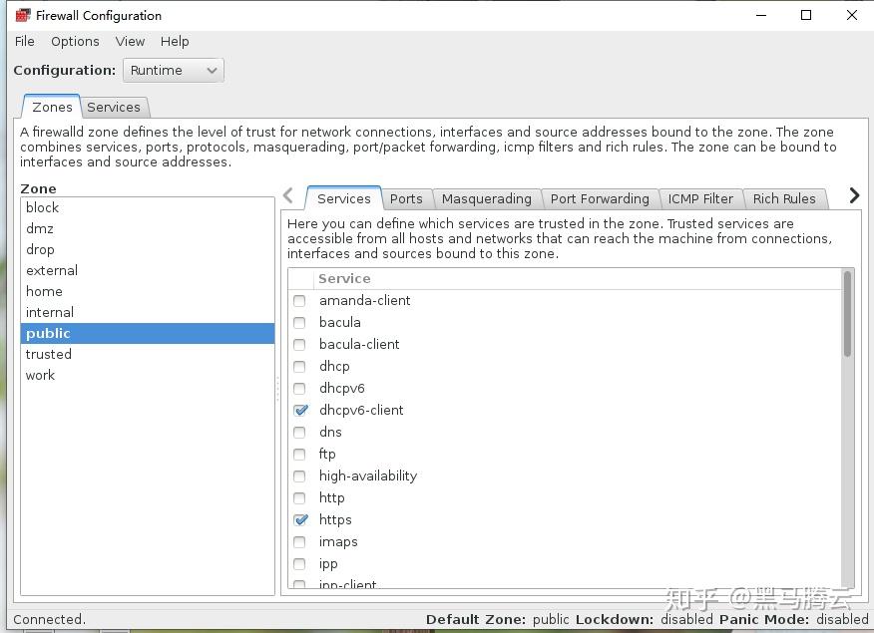Viewport: 874px width, 633px height.
Task: Open the View menu
Action: tap(130, 42)
